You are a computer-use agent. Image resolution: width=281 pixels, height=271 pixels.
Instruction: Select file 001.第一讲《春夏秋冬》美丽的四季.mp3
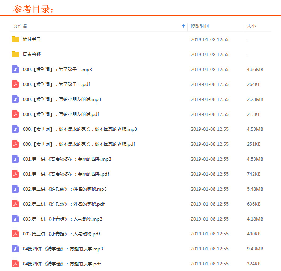tap(67, 159)
